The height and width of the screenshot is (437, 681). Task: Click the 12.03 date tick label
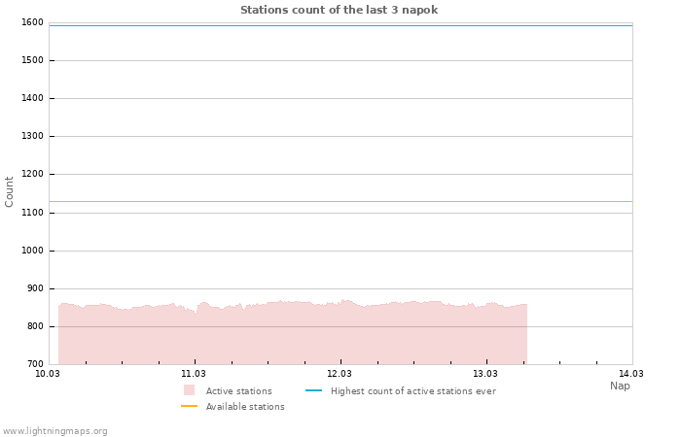click(340, 373)
